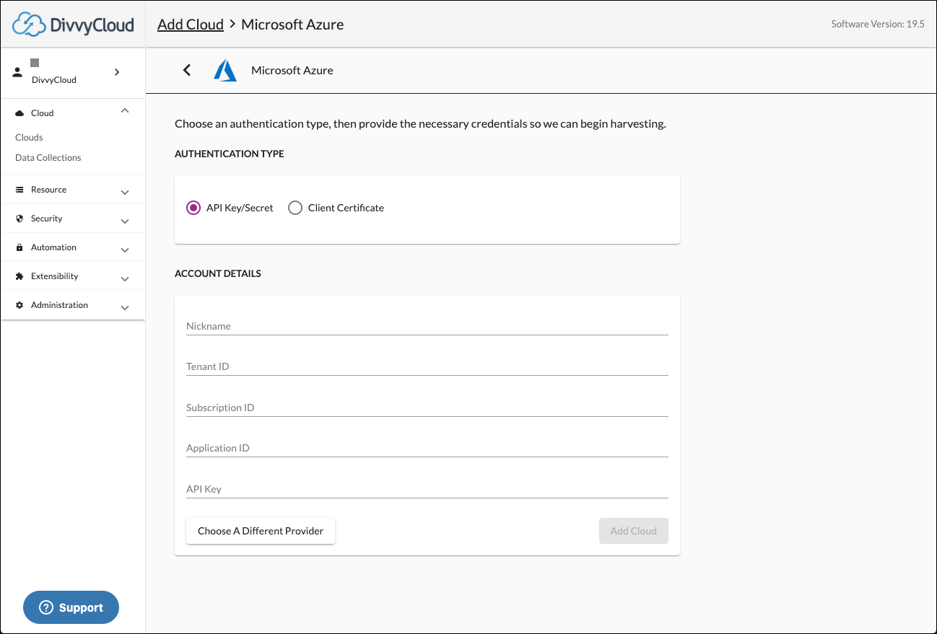Viewport: 937px width, 634px height.
Task: Click the question mark Support icon
Action: coord(46,607)
